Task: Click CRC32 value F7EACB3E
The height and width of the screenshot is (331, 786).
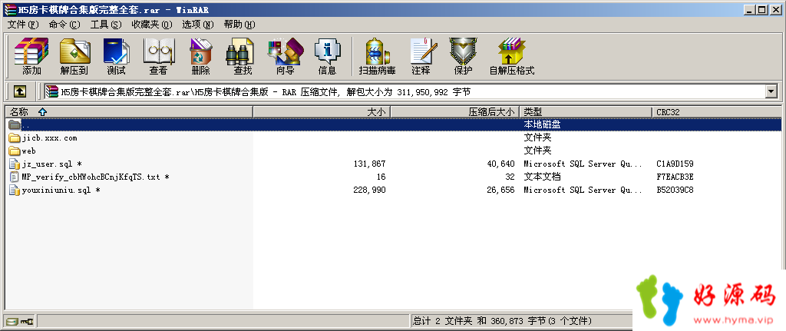Action: 675,177
